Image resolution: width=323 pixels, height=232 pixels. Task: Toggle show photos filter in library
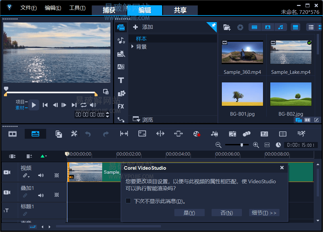(268, 27)
